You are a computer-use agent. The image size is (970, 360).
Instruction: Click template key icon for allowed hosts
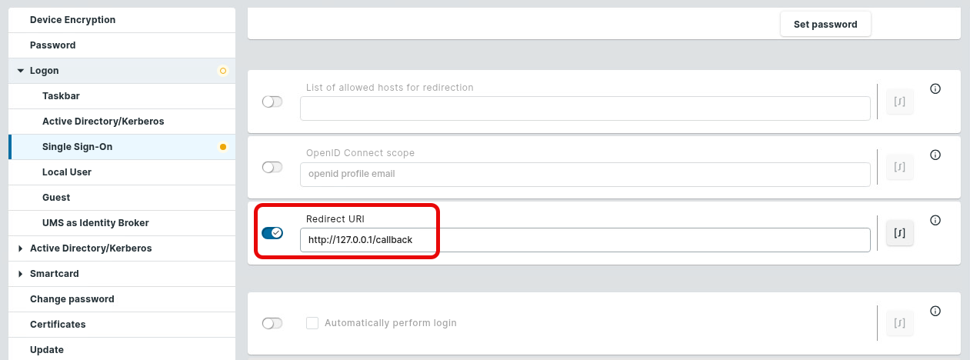coord(900,102)
